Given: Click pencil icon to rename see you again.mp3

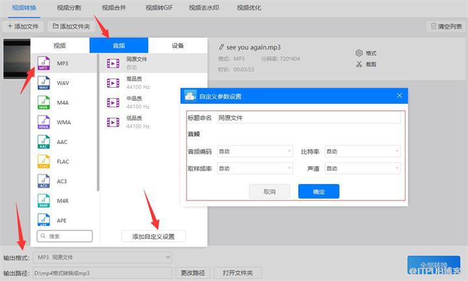Looking at the screenshot, I should (221, 47).
